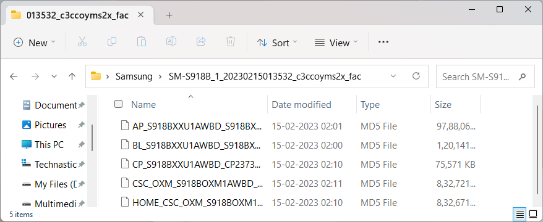Expand address bar history chevron
The width and height of the screenshot is (543, 222).
pos(393,76)
